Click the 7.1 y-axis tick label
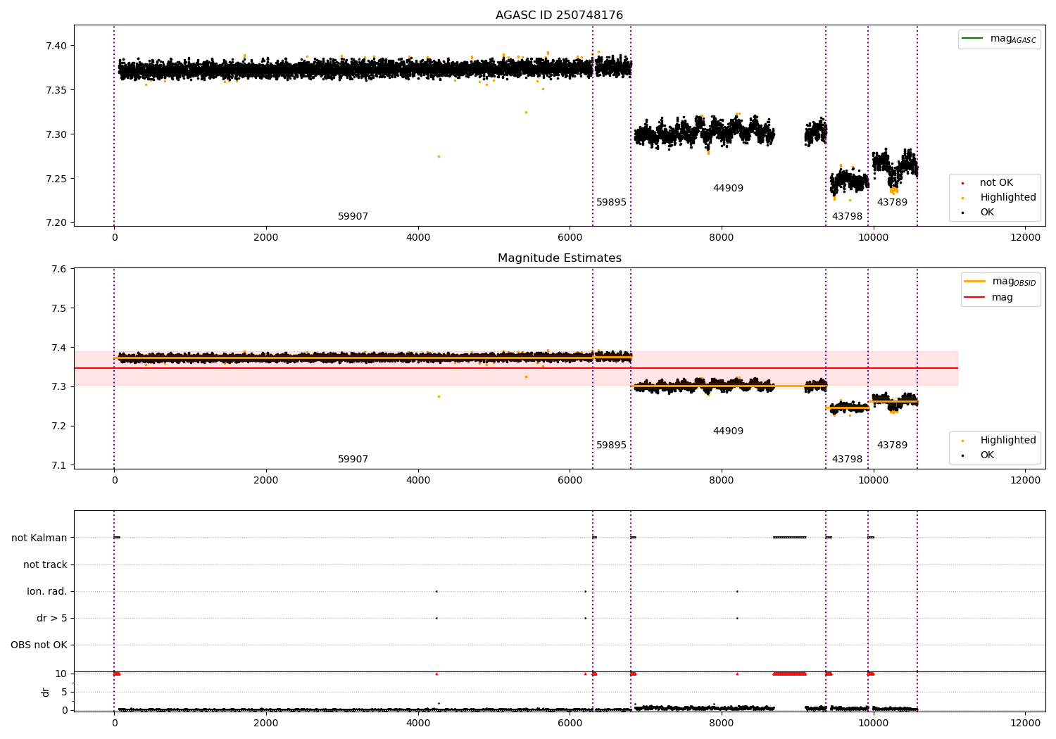 coord(59,466)
